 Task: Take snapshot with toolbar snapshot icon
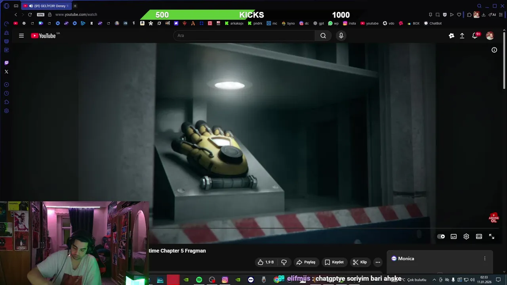[x=438, y=15]
